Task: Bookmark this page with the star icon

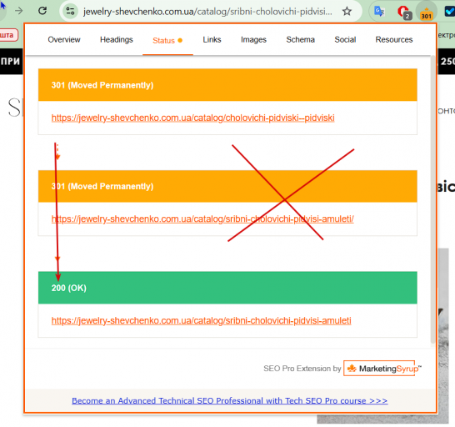Action: pyautogui.click(x=347, y=12)
